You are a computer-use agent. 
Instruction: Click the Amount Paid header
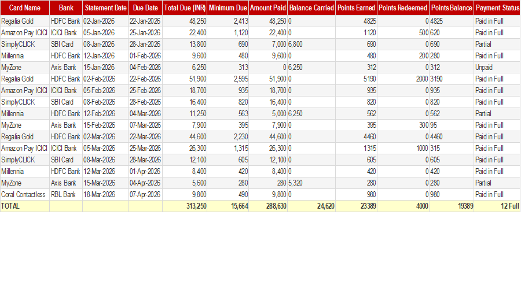(268, 8)
